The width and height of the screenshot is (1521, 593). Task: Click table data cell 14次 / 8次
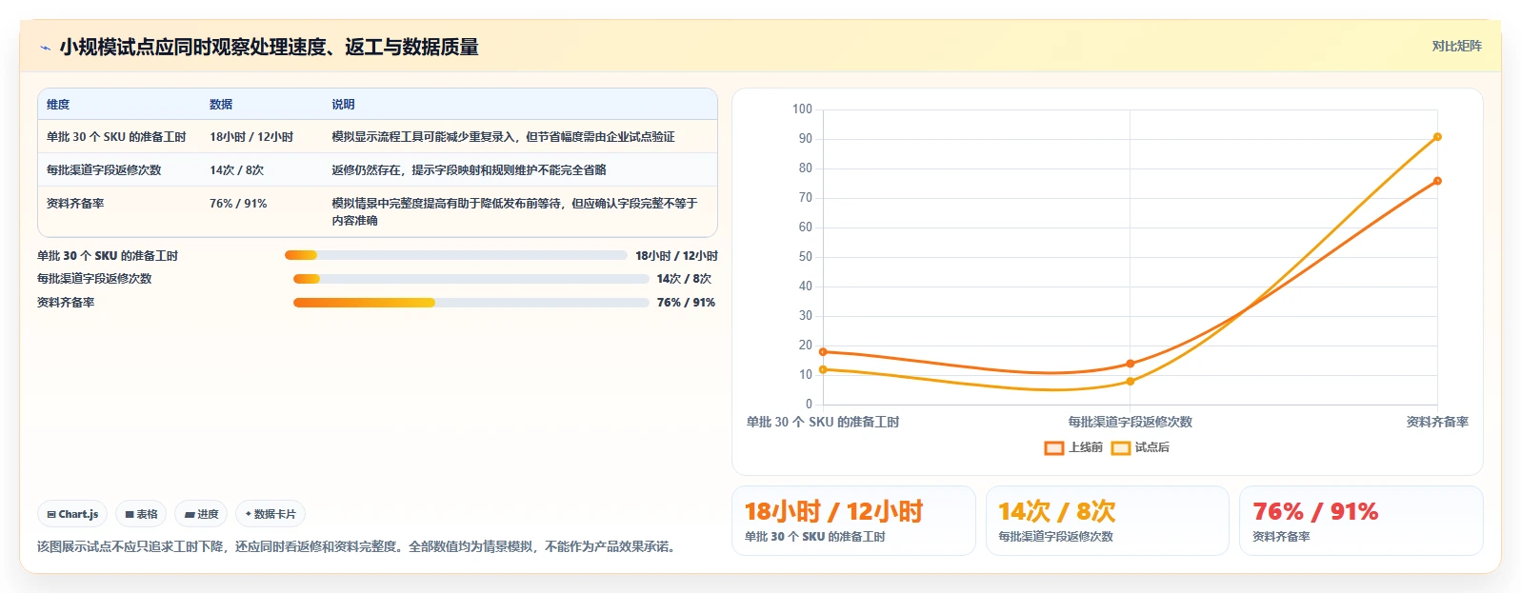point(236,170)
